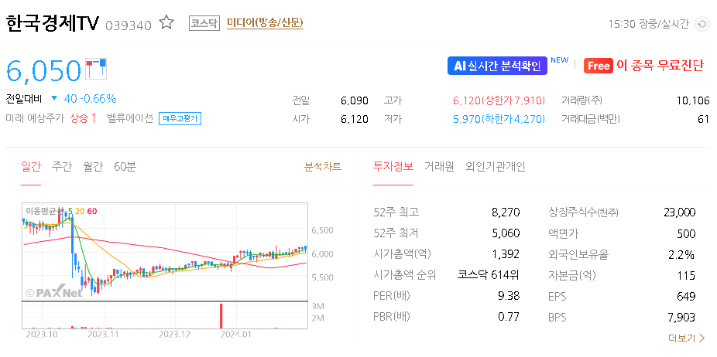717x357 pixels.
Task: Click the change value 40 -0.66%
Action: (x=90, y=98)
